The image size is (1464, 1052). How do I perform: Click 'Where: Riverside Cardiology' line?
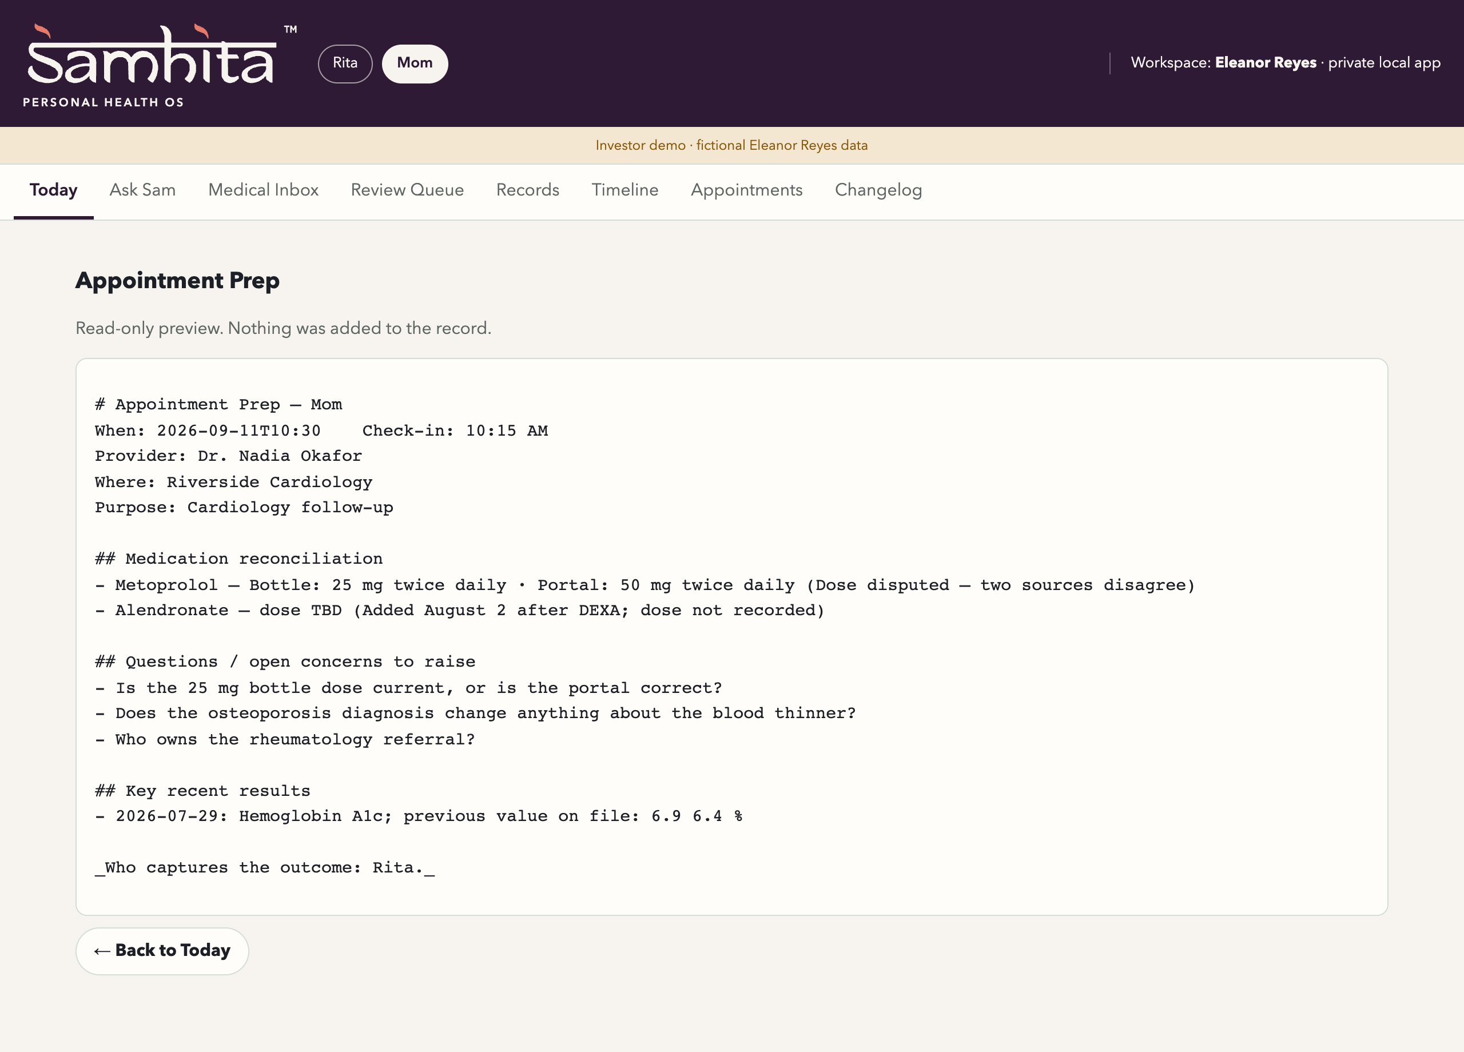(234, 482)
